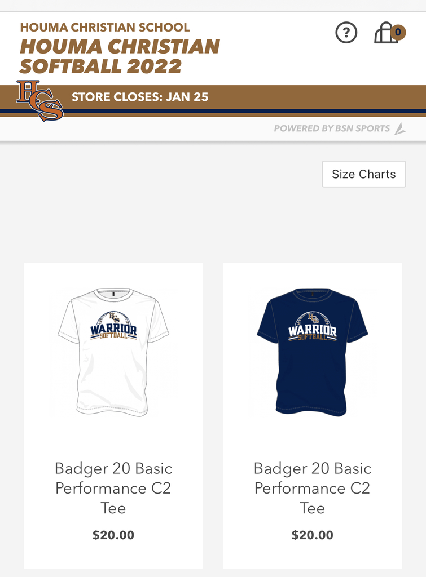Image resolution: width=426 pixels, height=577 pixels.
Task: Open navy Badger 20 Basic Performance title
Action: [x=313, y=488]
